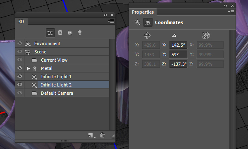The width and height of the screenshot is (248, 149).
Task: Toggle visibility of Infinite Light 2
Action: tap(20, 84)
